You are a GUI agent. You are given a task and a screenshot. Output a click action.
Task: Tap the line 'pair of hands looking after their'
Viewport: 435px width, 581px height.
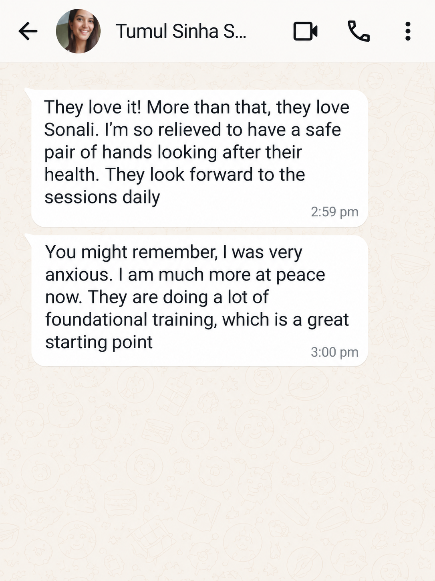click(x=173, y=152)
